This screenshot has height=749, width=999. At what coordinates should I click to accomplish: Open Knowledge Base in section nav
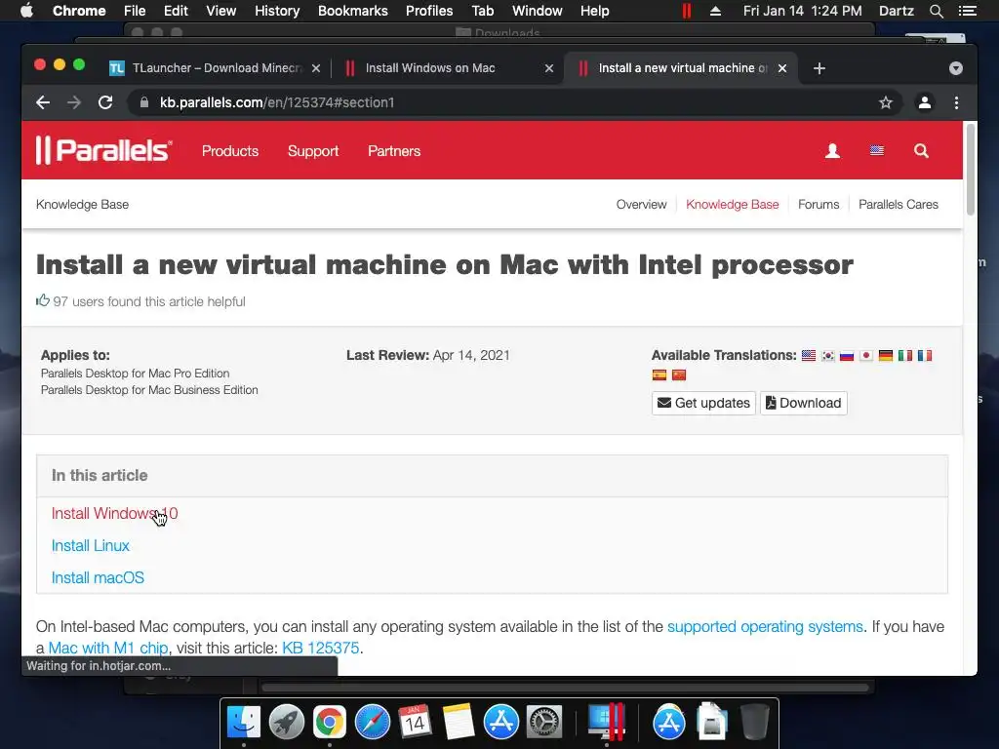(732, 205)
